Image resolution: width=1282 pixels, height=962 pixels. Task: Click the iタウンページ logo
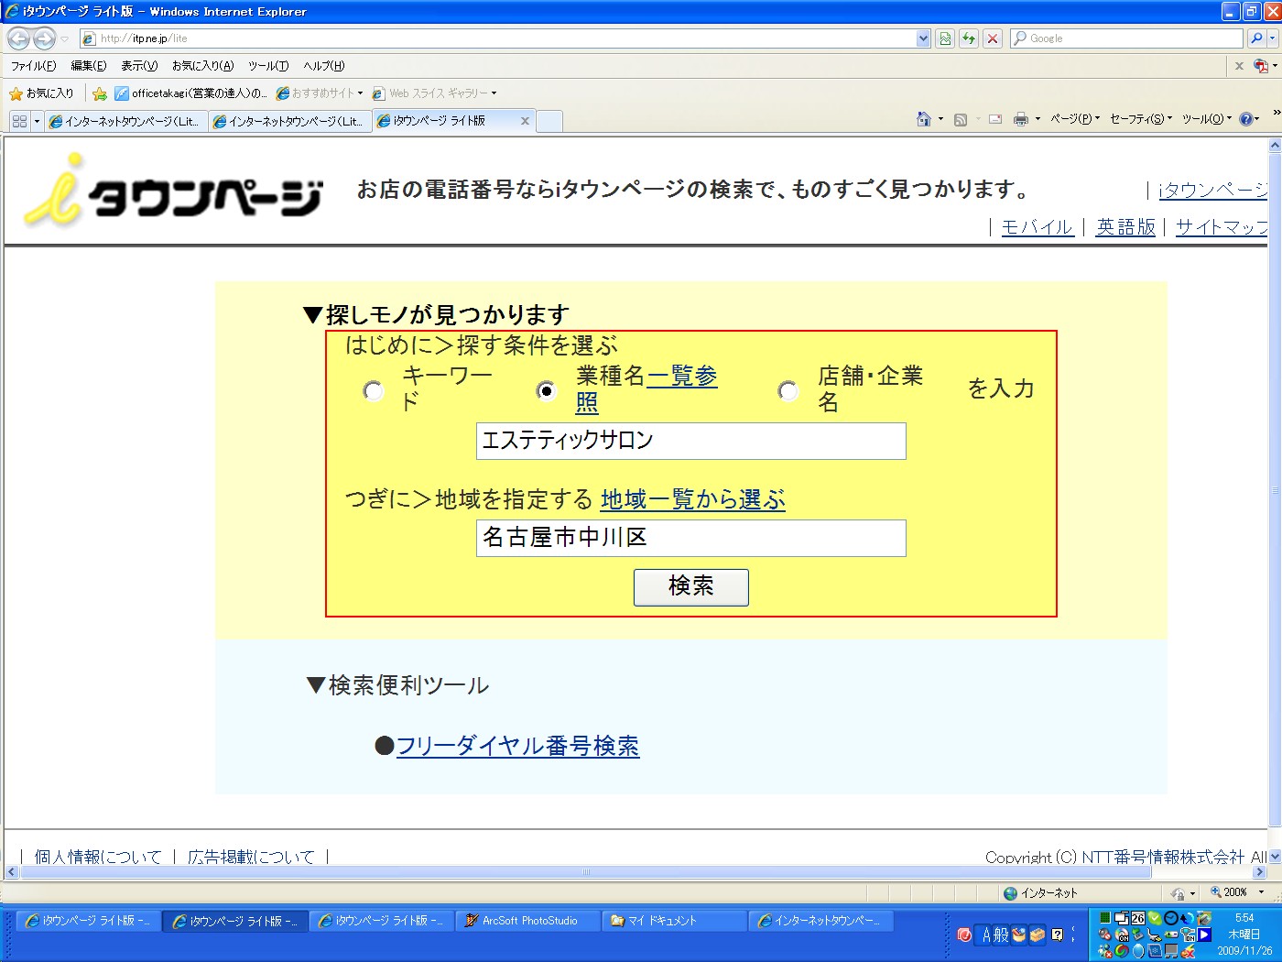pyautogui.click(x=174, y=191)
